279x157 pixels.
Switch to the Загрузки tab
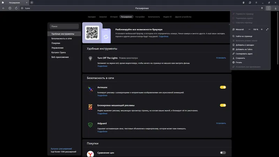pos(103,17)
